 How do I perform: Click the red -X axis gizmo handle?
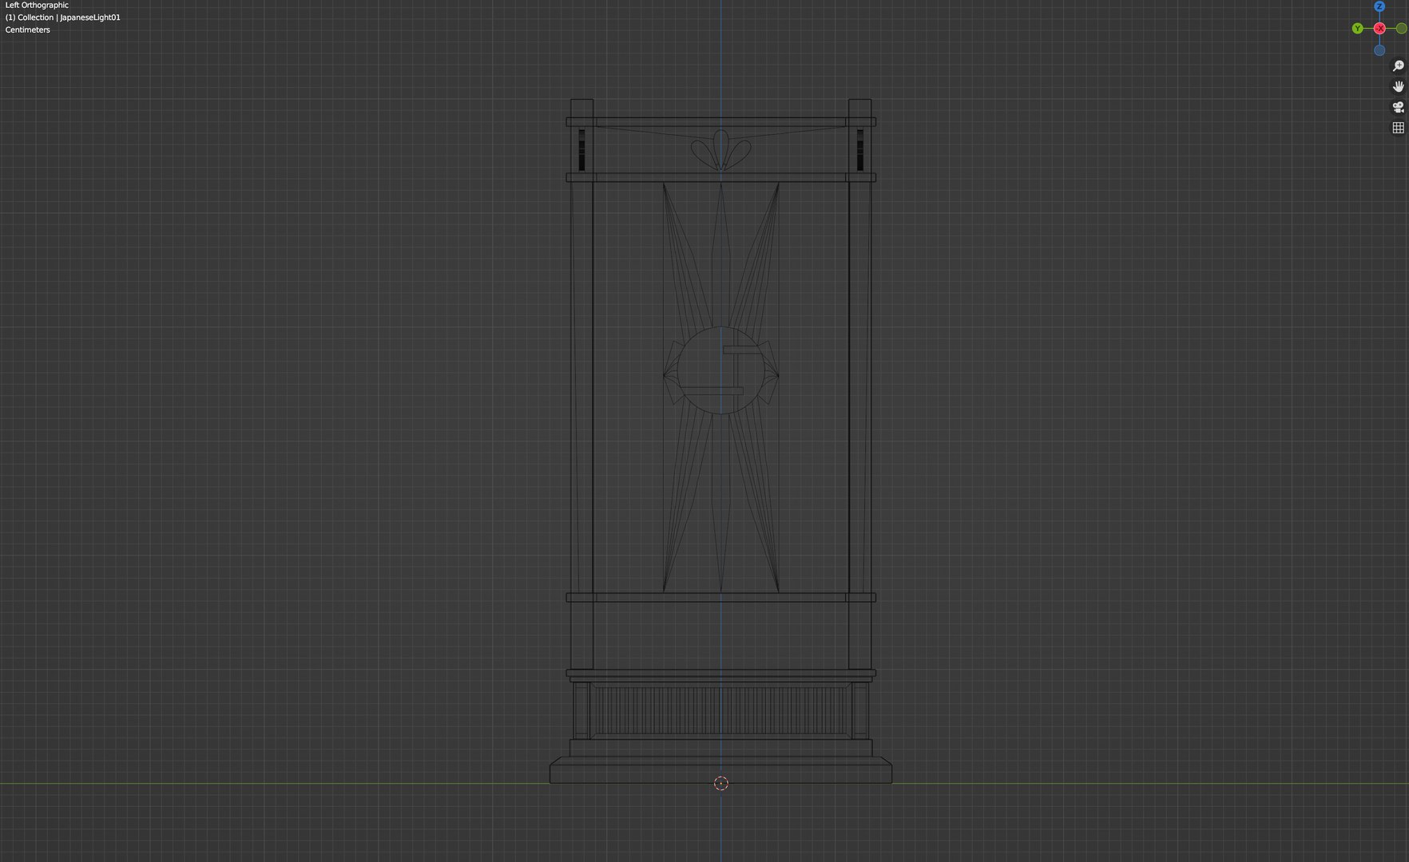1379,28
